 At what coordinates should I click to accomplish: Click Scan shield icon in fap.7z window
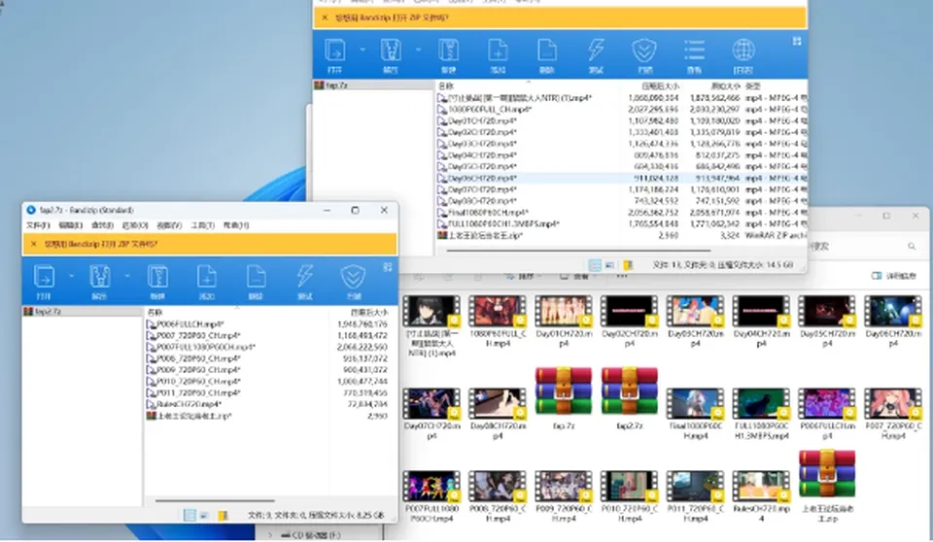644,51
